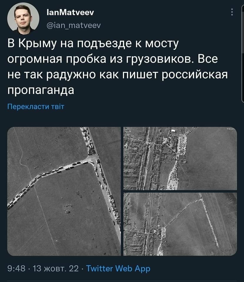Click the scrollbar on the right edge
Image resolution: width=244 pixels, height=282 pixels.
pyautogui.click(x=242, y=54)
